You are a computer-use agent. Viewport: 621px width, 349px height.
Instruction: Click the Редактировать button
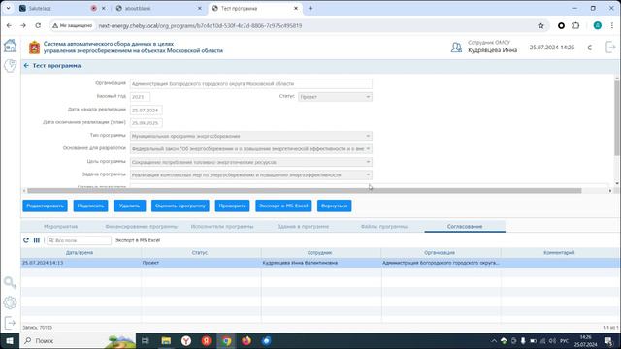coord(45,206)
